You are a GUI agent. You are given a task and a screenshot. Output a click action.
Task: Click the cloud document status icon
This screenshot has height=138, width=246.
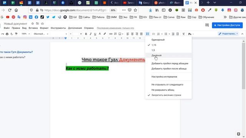pos(42,24)
